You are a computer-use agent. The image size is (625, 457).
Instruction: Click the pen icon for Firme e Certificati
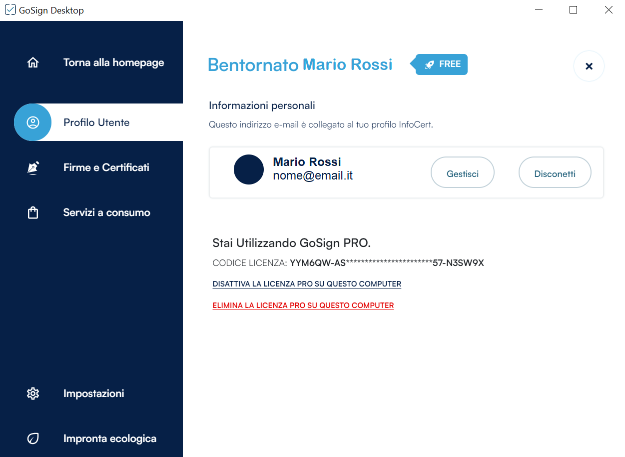pos(33,168)
